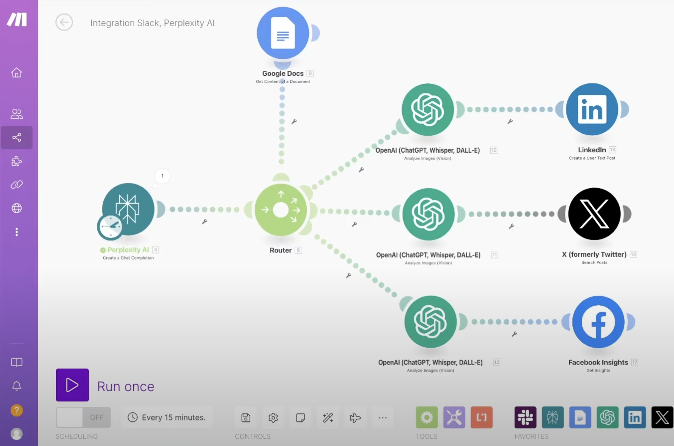Select Slack in the Favorites bar
674x446 pixels.
[525, 417]
